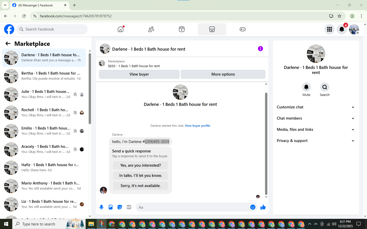Click the voice clip microphone icon
This screenshot has width=367, height=229.
point(101,207)
